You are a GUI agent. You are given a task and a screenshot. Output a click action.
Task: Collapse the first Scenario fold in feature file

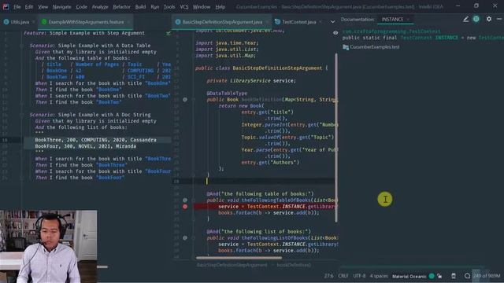pos(21,46)
